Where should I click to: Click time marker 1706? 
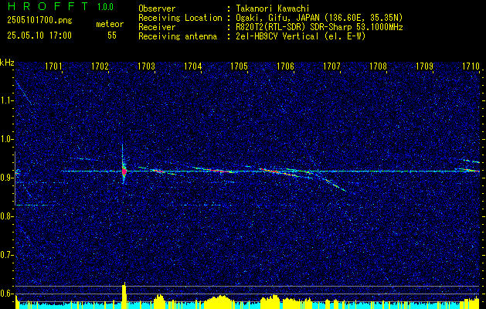tap(285, 66)
